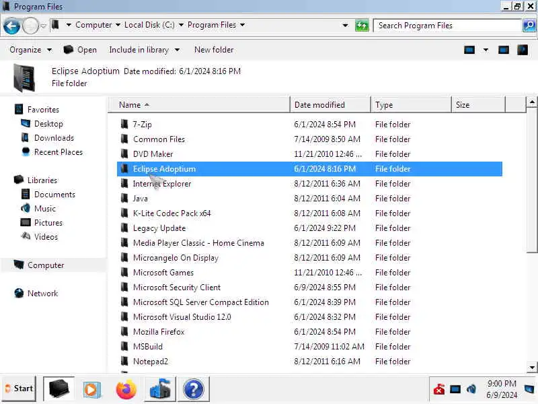The image size is (538, 404).
Task: Open the view options dropdown arrow
Action: pyautogui.click(x=486, y=50)
